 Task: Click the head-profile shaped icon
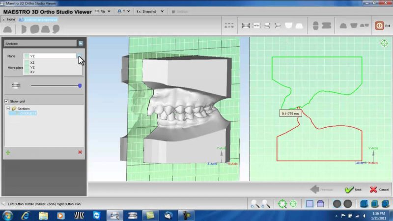point(56,29)
